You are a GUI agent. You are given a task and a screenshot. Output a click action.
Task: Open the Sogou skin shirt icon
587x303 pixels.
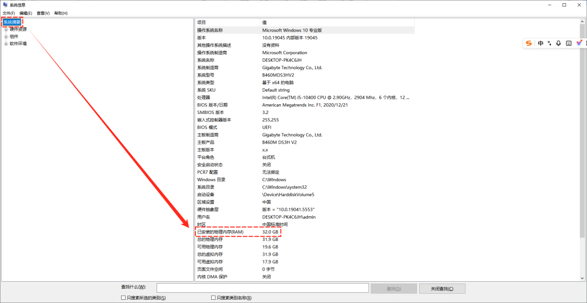coord(579,43)
